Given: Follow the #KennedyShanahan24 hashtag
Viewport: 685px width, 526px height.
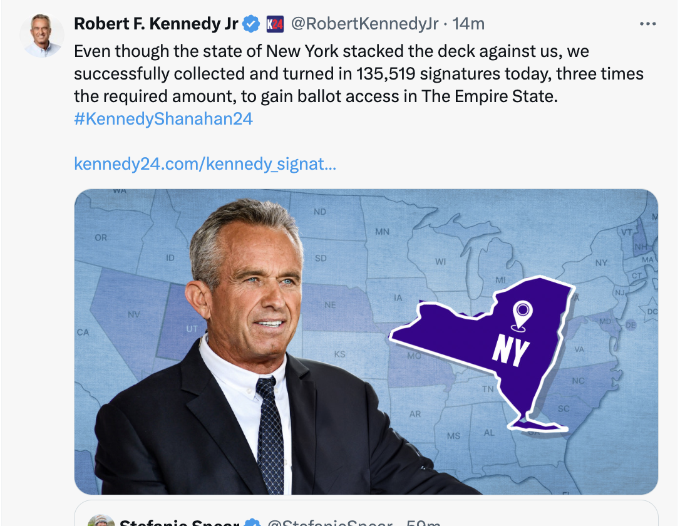Looking at the screenshot, I should 163,119.
